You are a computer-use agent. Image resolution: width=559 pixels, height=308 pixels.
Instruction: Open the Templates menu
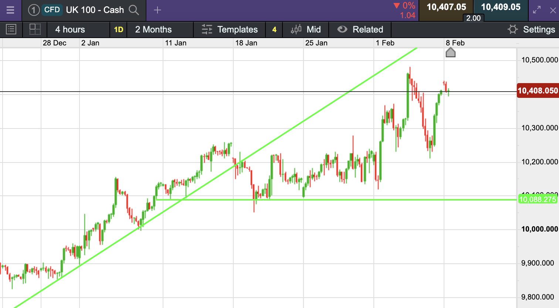pyautogui.click(x=230, y=30)
